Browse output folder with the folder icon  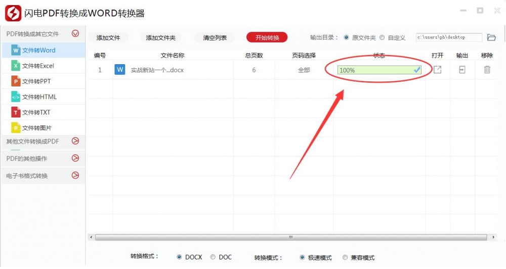[x=491, y=37]
